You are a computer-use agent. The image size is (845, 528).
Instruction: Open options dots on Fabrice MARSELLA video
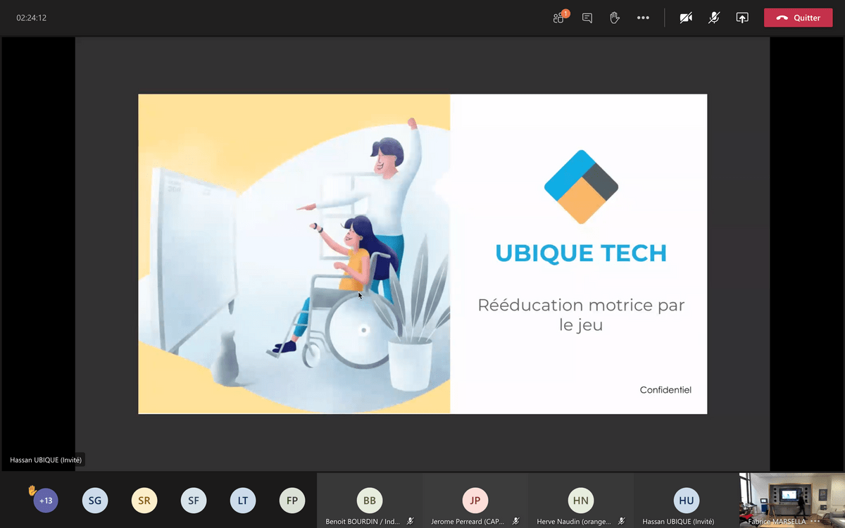coord(815,522)
